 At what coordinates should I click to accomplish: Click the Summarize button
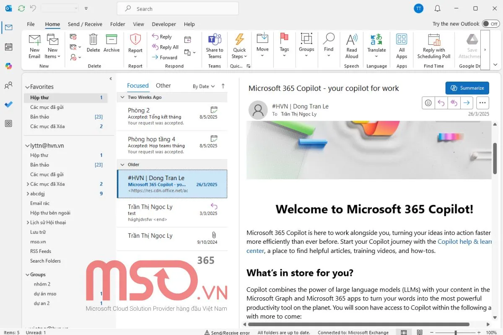(467, 88)
